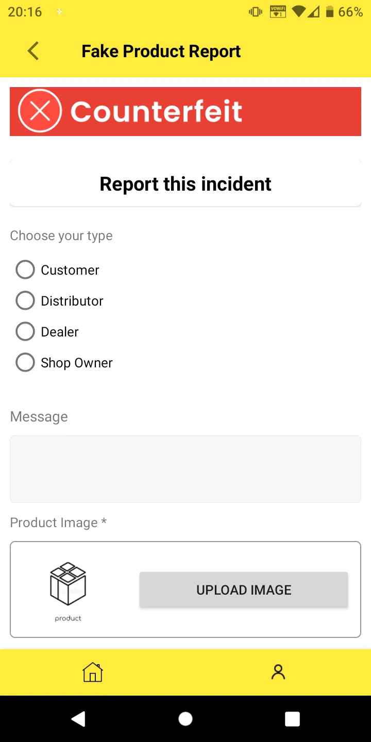Choose the Shop Owner radio option
The width and height of the screenshot is (371, 742).
pos(25,362)
